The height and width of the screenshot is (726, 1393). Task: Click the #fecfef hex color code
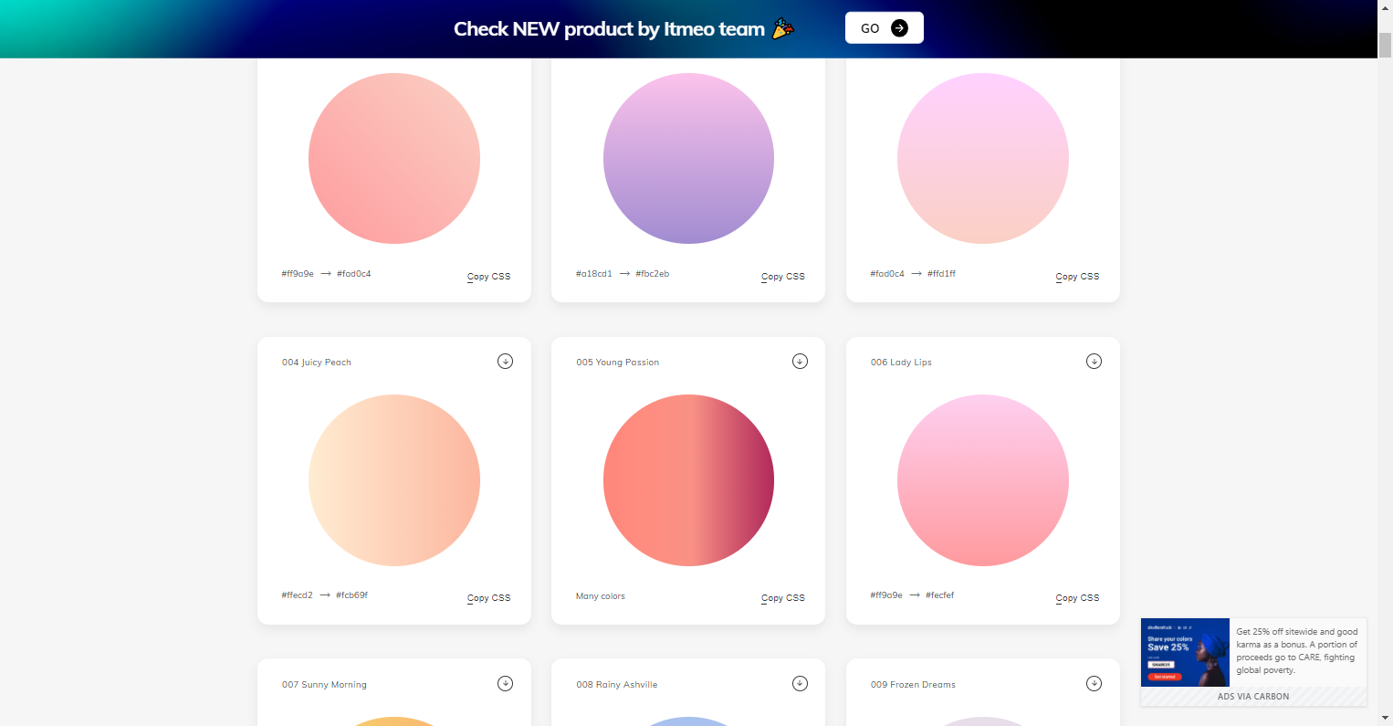(939, 595)
